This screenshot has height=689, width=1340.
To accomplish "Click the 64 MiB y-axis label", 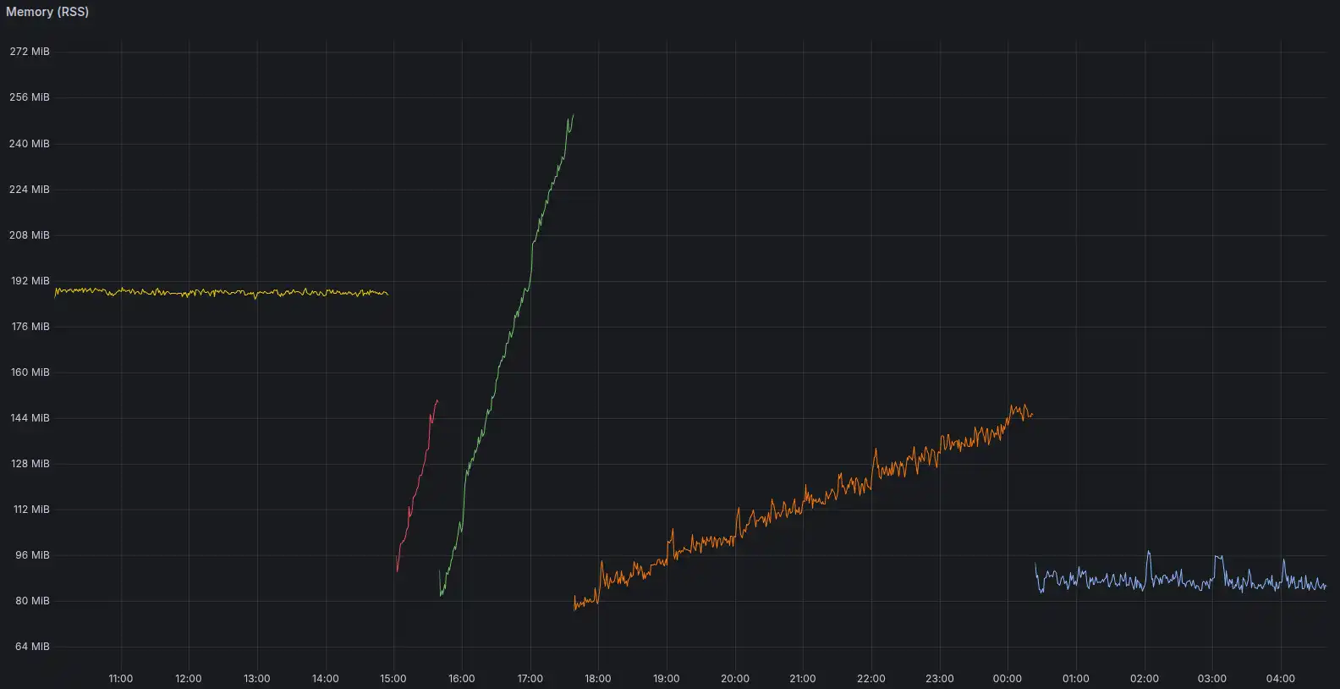I will 32,647.
